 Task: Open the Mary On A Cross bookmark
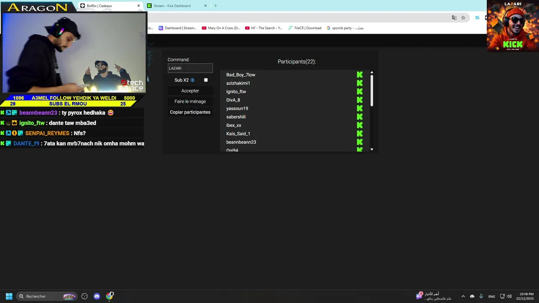pos(221,28)
